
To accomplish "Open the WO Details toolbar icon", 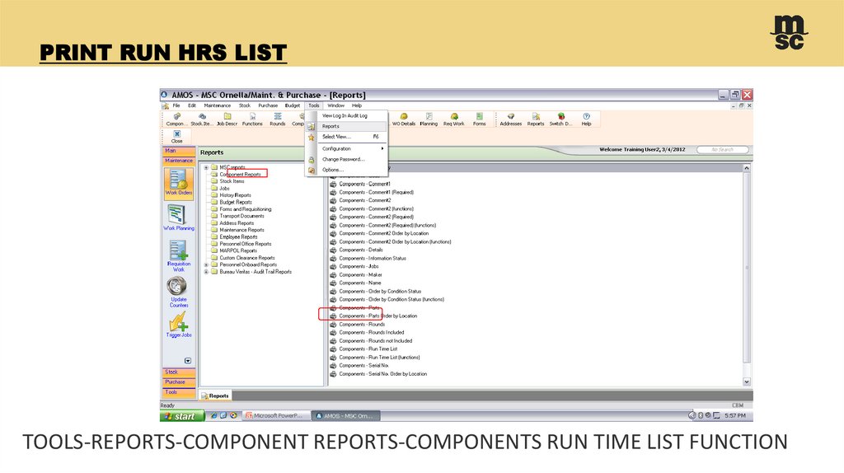I will click(x=404, y=119).
